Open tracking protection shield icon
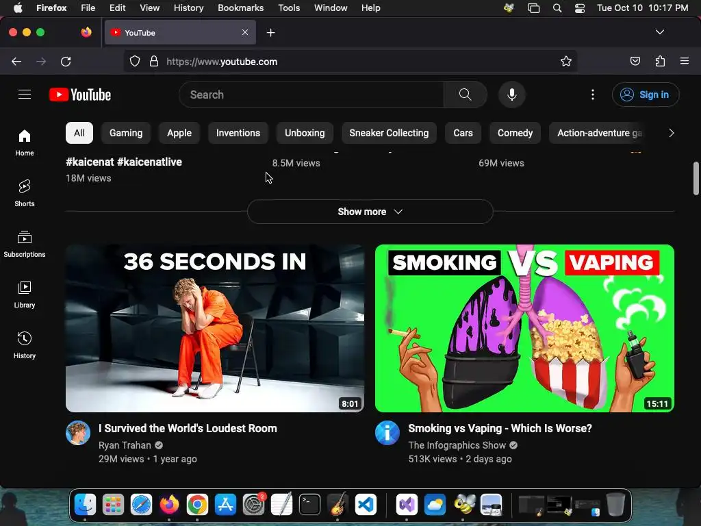 click(135, 61)
